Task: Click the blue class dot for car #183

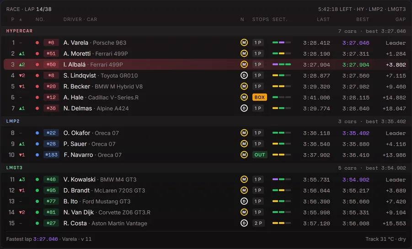Action: click(37, 155)
